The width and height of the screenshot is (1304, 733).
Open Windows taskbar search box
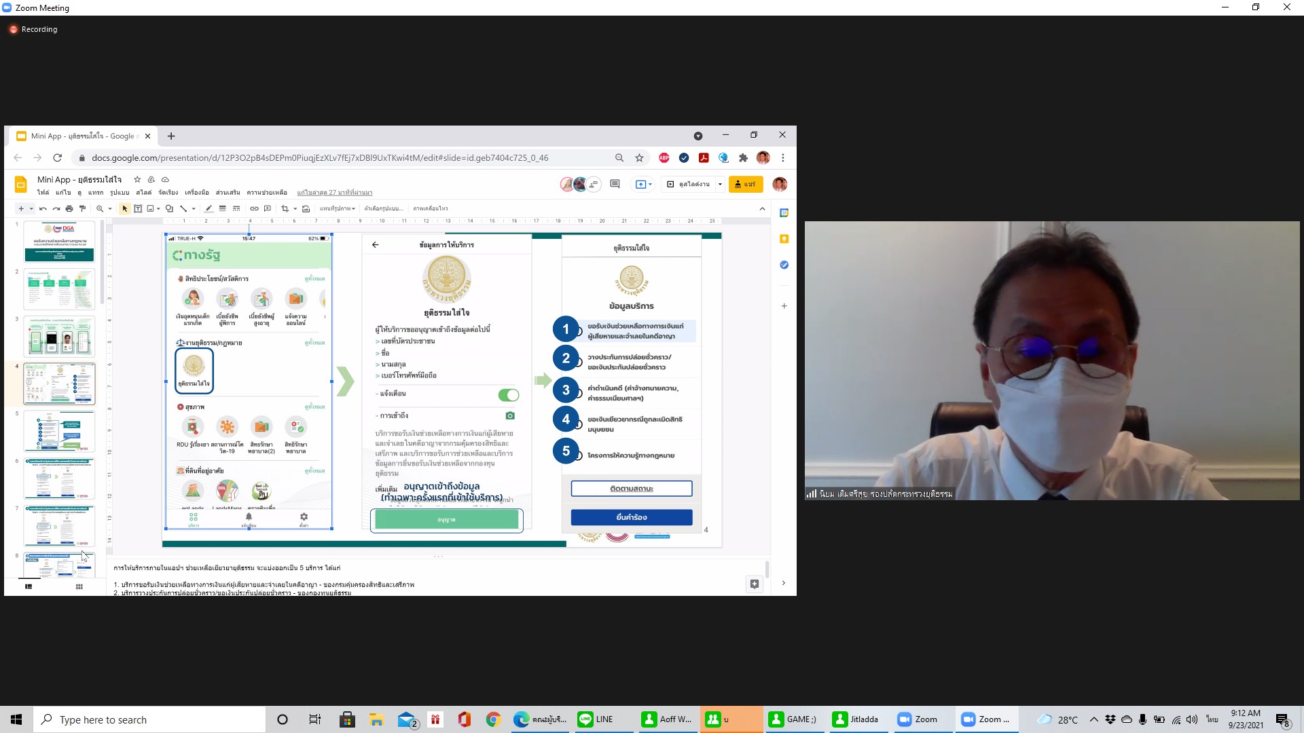point(149,719)
